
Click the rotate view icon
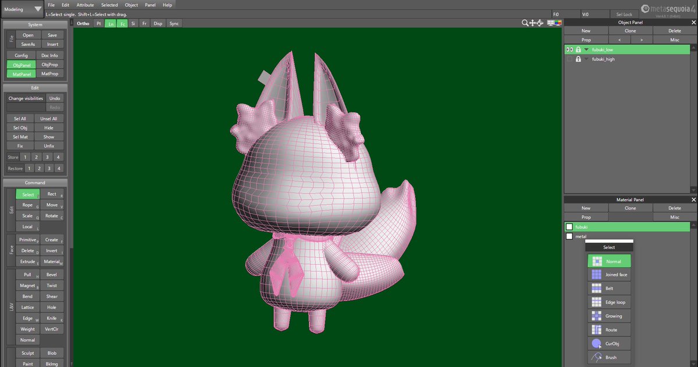click(x=540, y=23)
